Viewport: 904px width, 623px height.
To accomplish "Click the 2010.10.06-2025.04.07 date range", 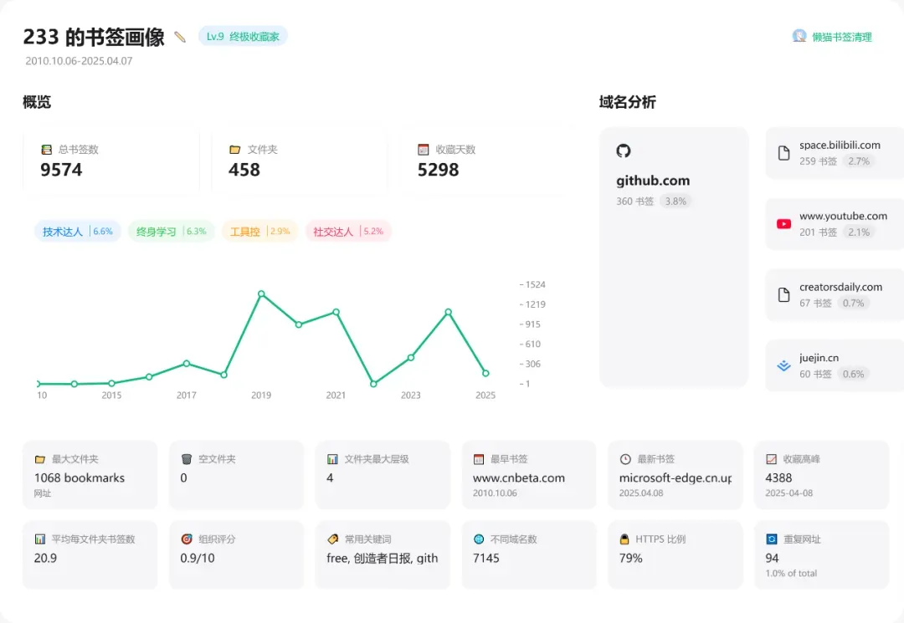I will tap(79, 61).
